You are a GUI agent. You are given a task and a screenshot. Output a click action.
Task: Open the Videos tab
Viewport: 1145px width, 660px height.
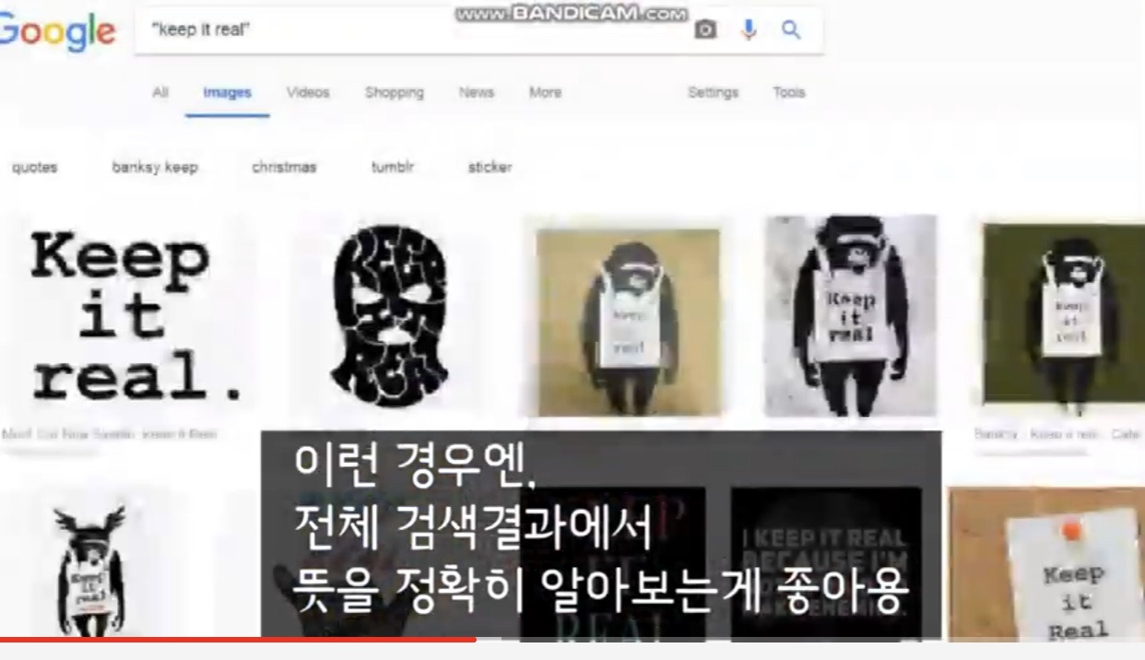click(308, 92)
